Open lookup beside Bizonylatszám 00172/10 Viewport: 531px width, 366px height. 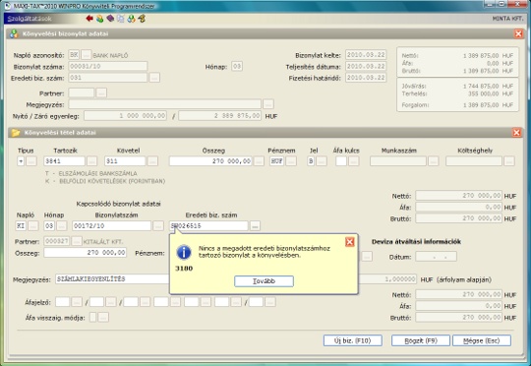[157, 226]
